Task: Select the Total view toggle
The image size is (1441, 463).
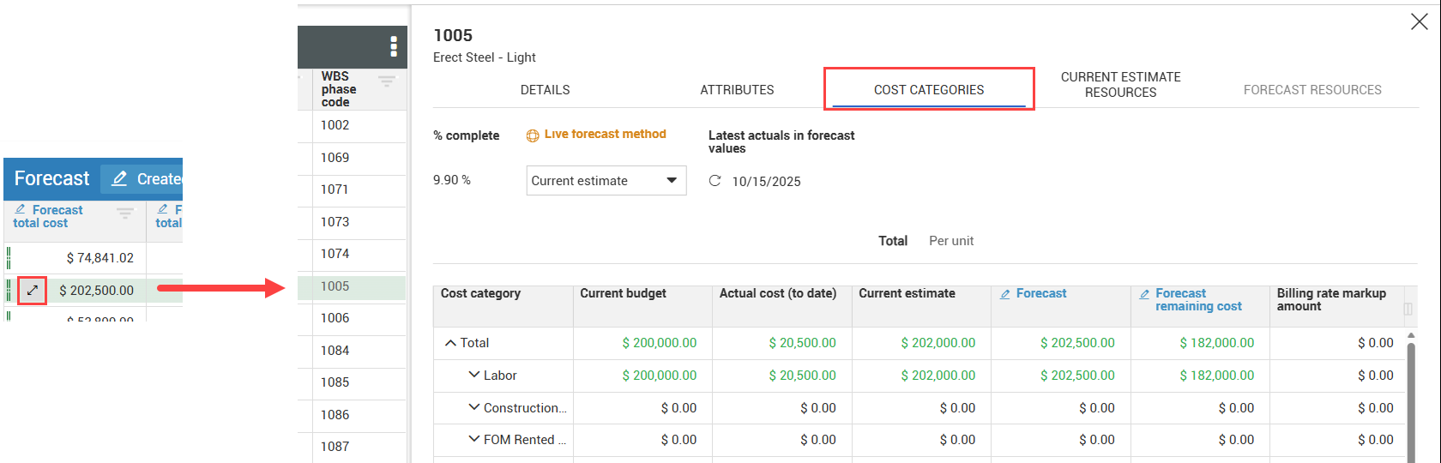Action: [x=892, y=241]
